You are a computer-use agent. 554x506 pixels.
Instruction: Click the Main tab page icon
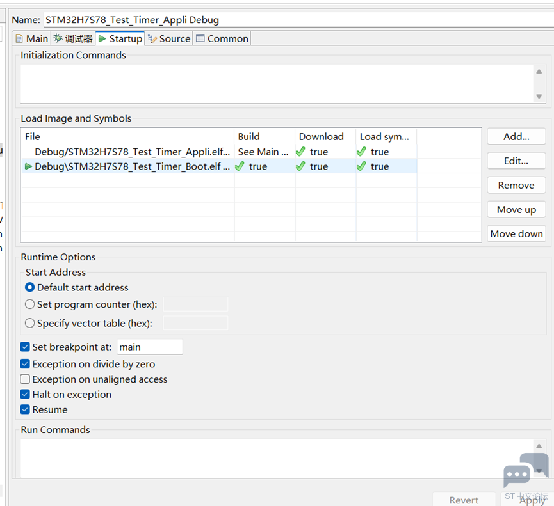[x=19, y=38]
